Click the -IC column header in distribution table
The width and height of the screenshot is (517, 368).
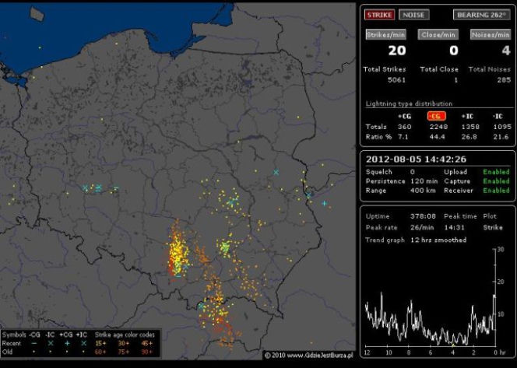point(498,116)
